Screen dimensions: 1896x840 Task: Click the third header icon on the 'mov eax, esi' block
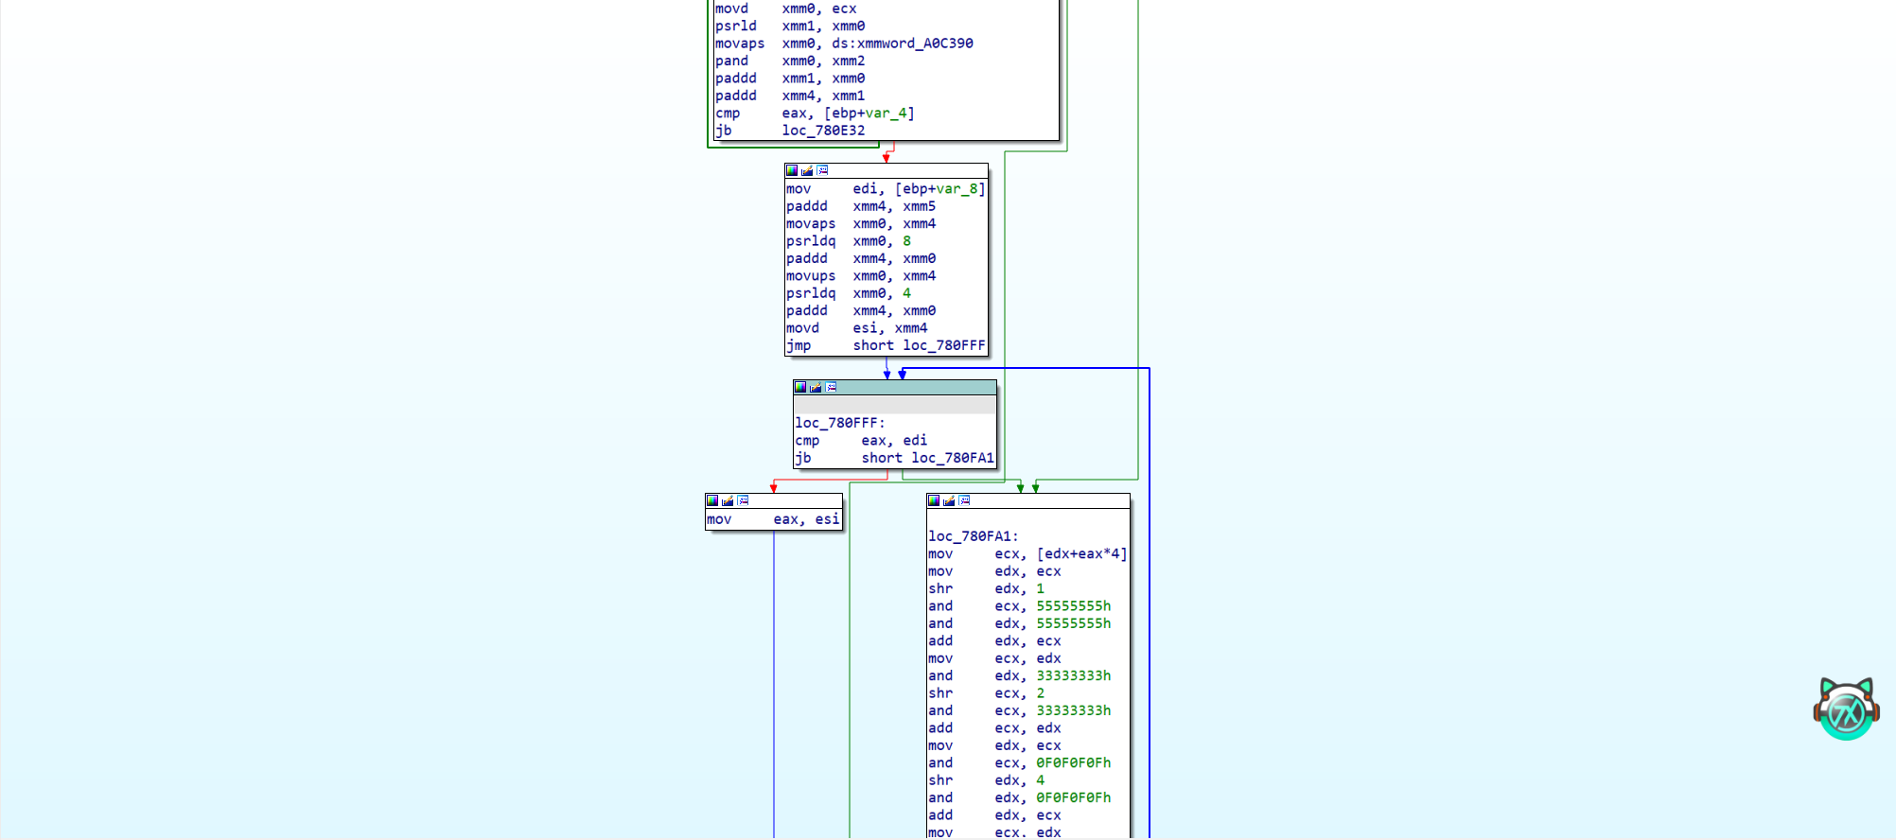pos(743,500)
